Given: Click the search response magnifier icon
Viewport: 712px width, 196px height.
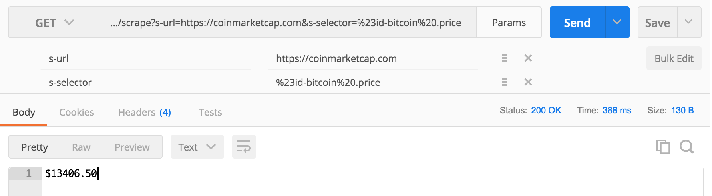Looking at the screenshot, I should pos(686,147).
